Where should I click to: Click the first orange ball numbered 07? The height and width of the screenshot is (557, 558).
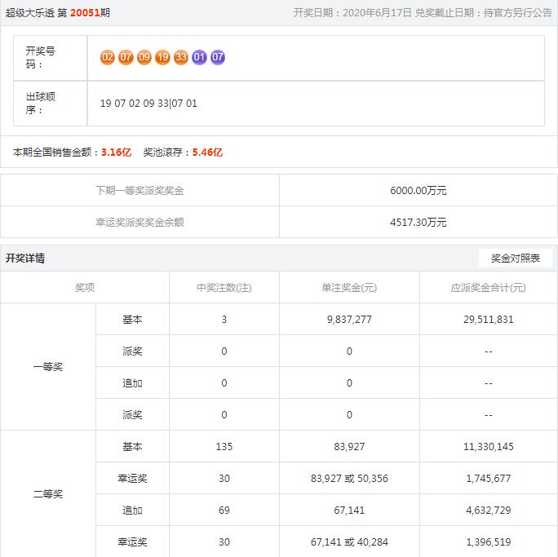pos(126,57)
